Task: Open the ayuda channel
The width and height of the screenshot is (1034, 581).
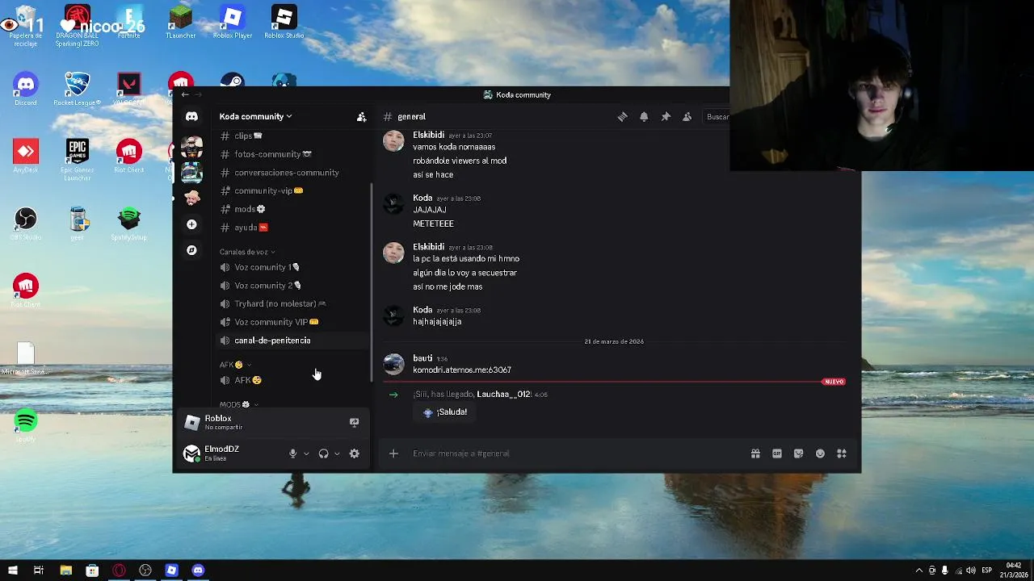Action: coord(292,228)
